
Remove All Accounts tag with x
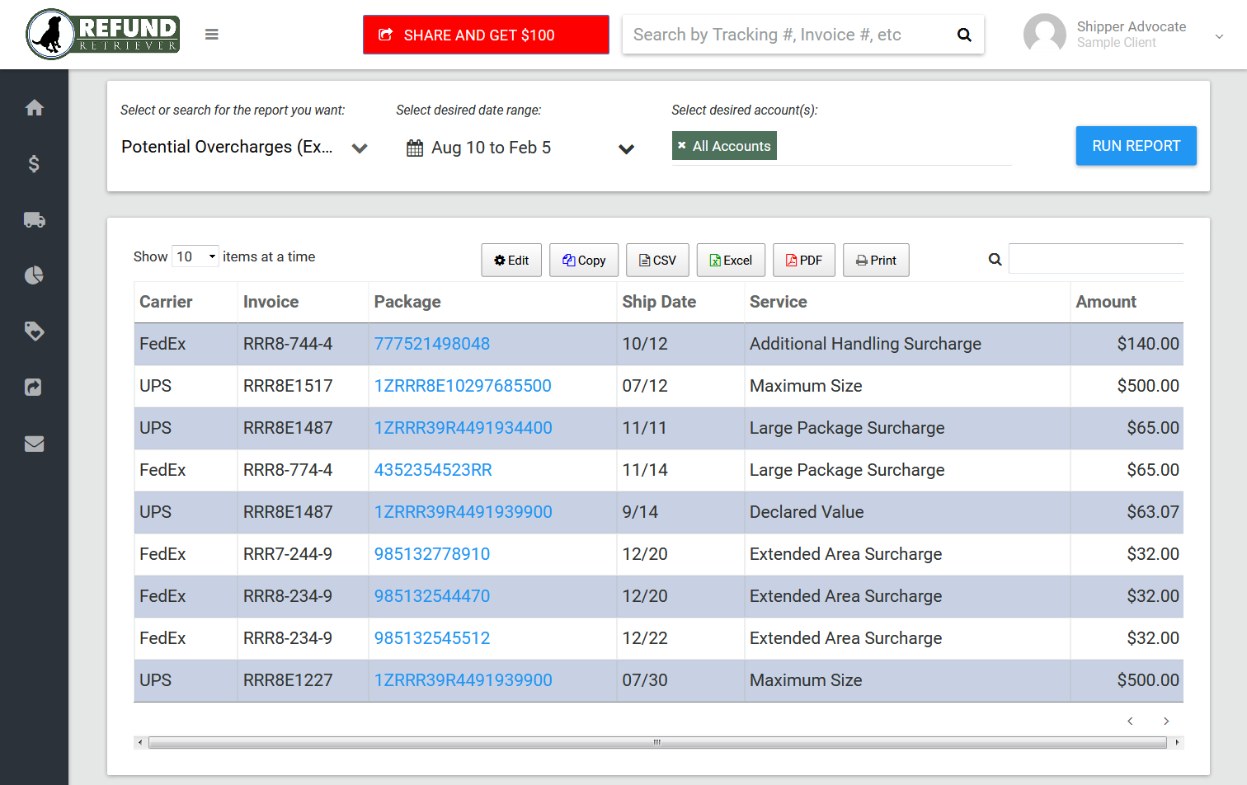[682, 146]
